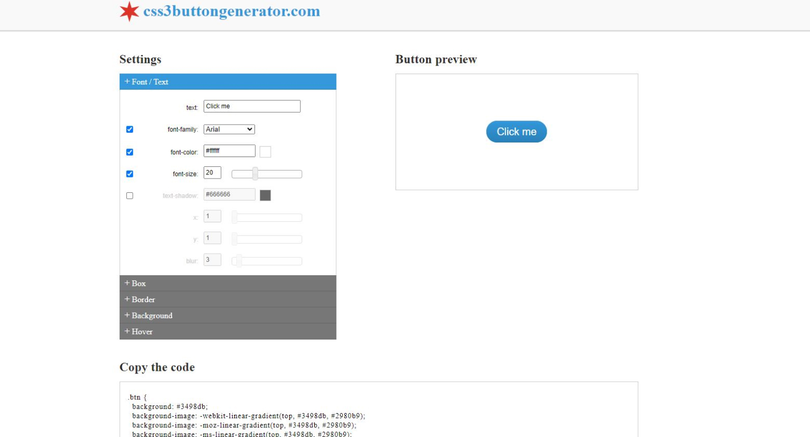Viewport: 810px width, 437px height.
Task: Click the text-shadow blur slider
Action: pos(267,261)
